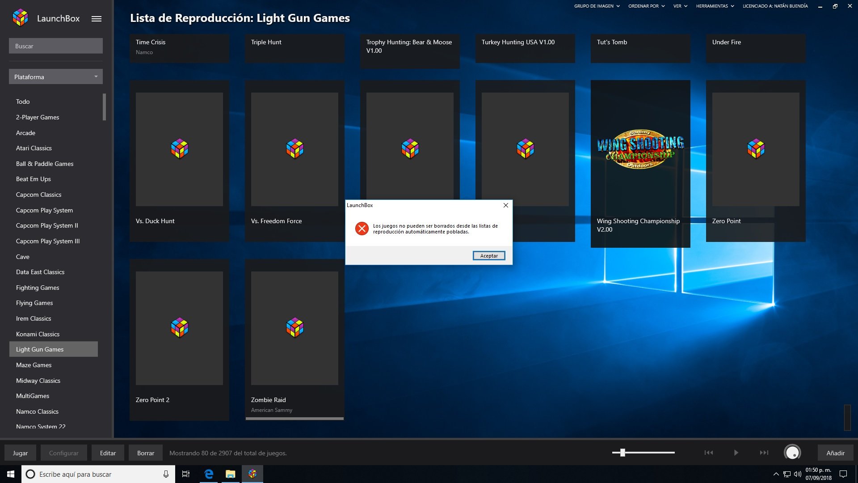Skip to next music track
Viewport: 858px width, 483px height.
[764, 453]
